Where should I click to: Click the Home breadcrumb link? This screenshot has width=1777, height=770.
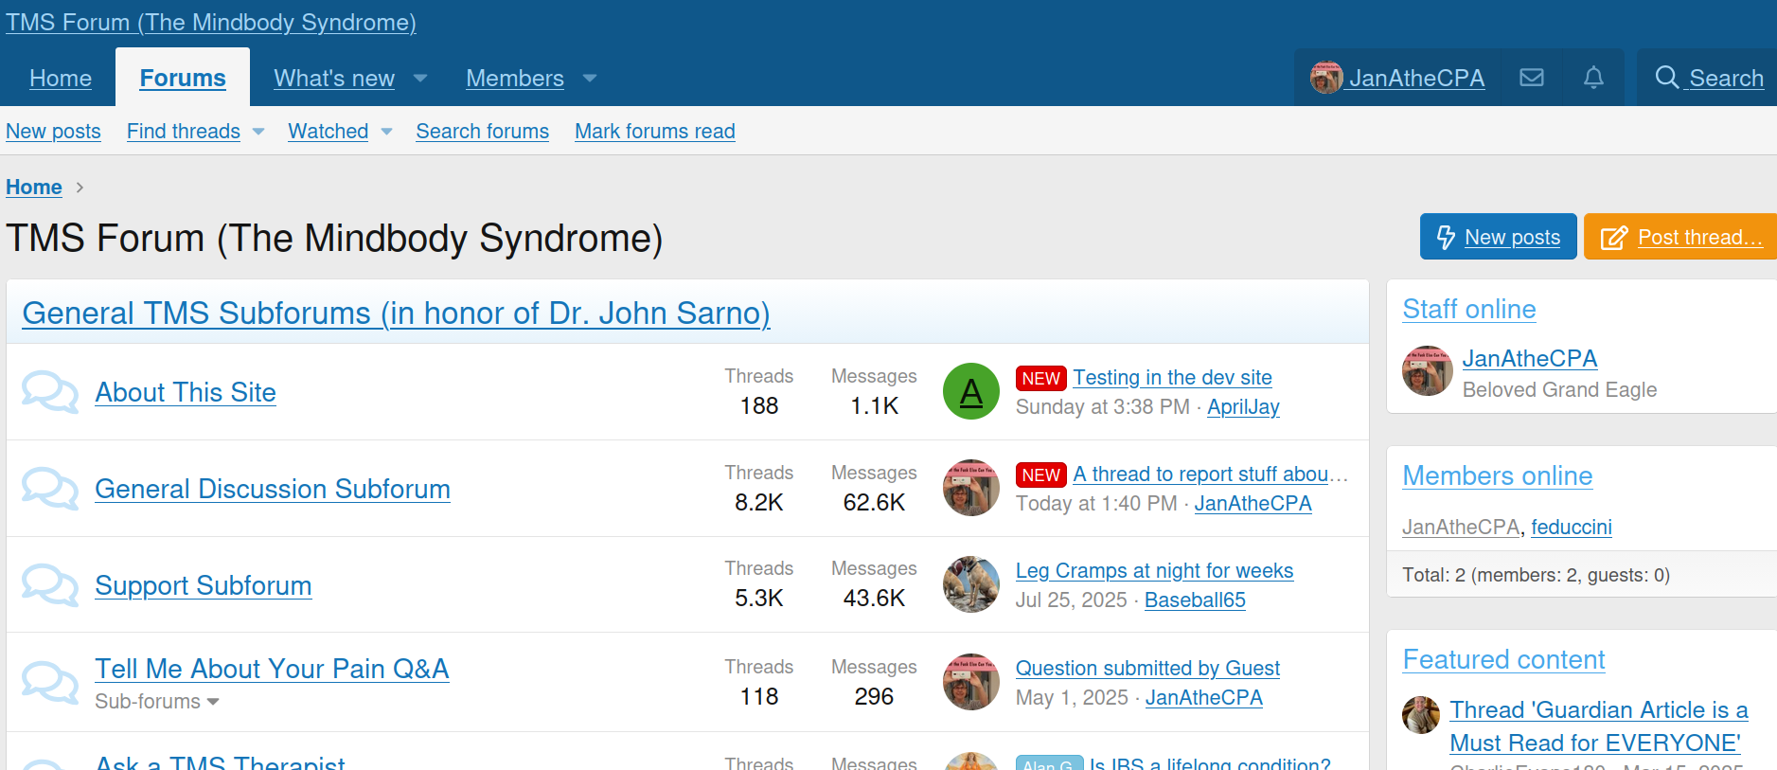(34, 188)
